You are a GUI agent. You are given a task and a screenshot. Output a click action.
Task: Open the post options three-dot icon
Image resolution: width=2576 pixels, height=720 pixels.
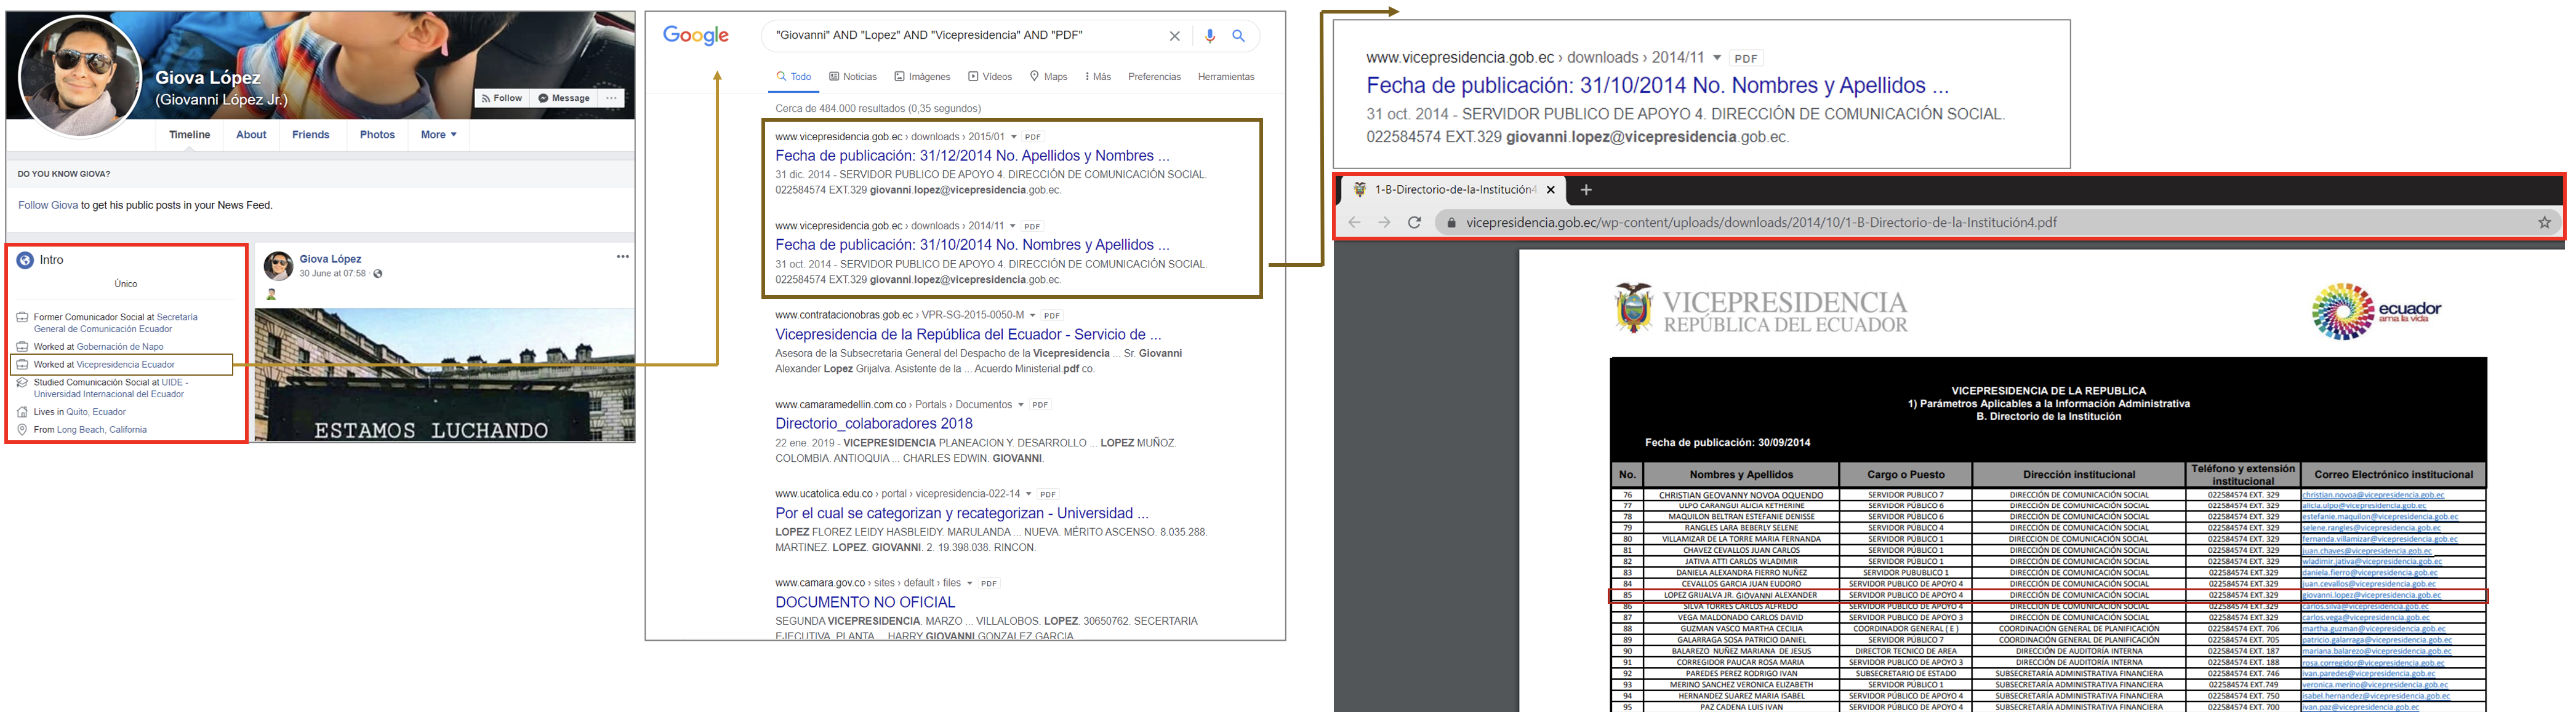[622, 258]
